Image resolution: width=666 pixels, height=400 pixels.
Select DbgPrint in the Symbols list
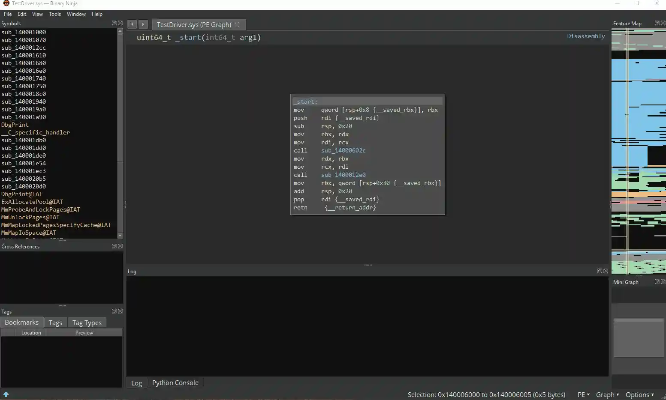tap(15, 125)
